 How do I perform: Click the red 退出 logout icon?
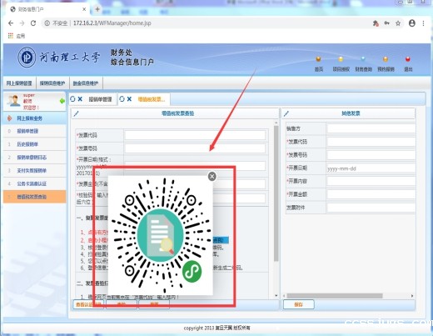(x=408, y=63)
